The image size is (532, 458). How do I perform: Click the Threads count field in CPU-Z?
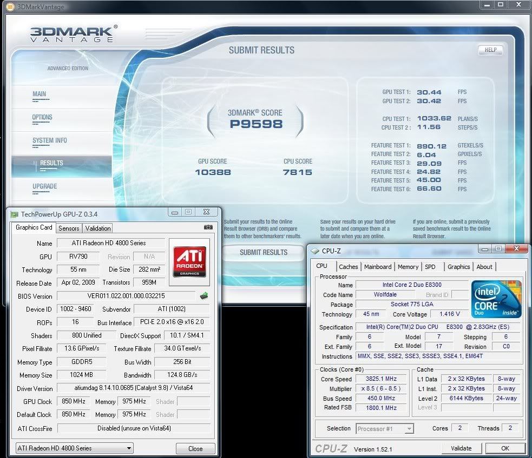(510, 428)
